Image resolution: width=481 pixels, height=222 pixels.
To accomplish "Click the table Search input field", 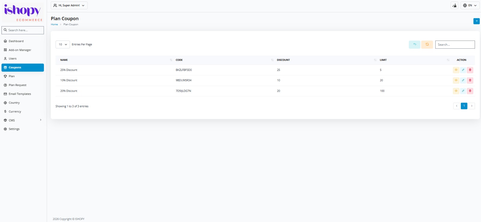I will pos(455,44).
